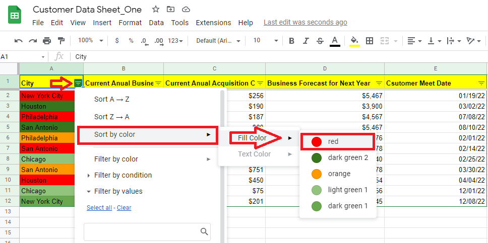Star the Customer Data Sheet_One document
This screenshot has height=243, width=488.
(156, 10)
